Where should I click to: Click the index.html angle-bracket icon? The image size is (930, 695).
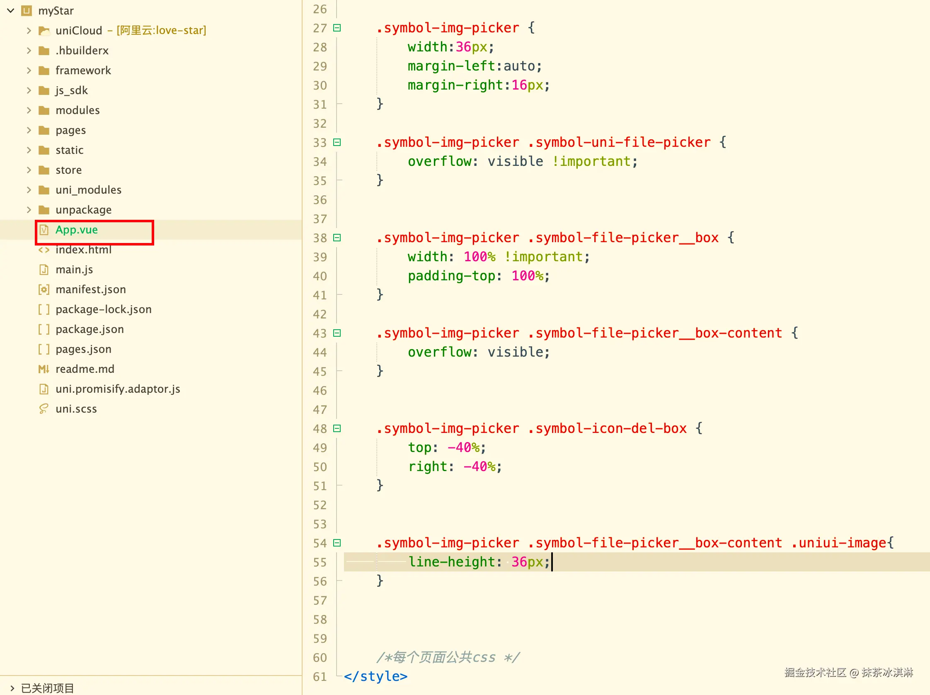(44, 250)
